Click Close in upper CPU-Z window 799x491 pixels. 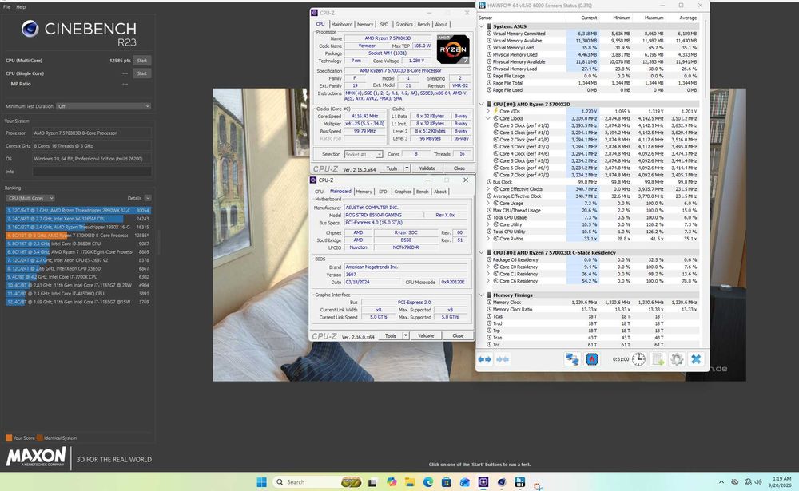click(x=459, y=168)
